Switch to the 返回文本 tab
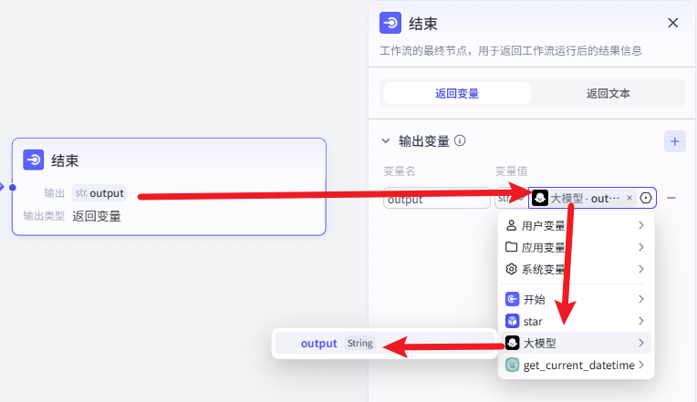The image size is (697, 402). (609, 93)
